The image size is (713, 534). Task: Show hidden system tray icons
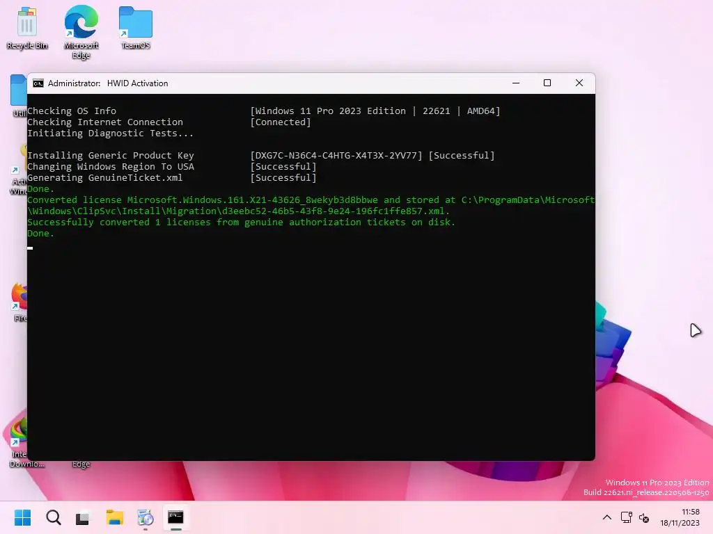point(606,517)
